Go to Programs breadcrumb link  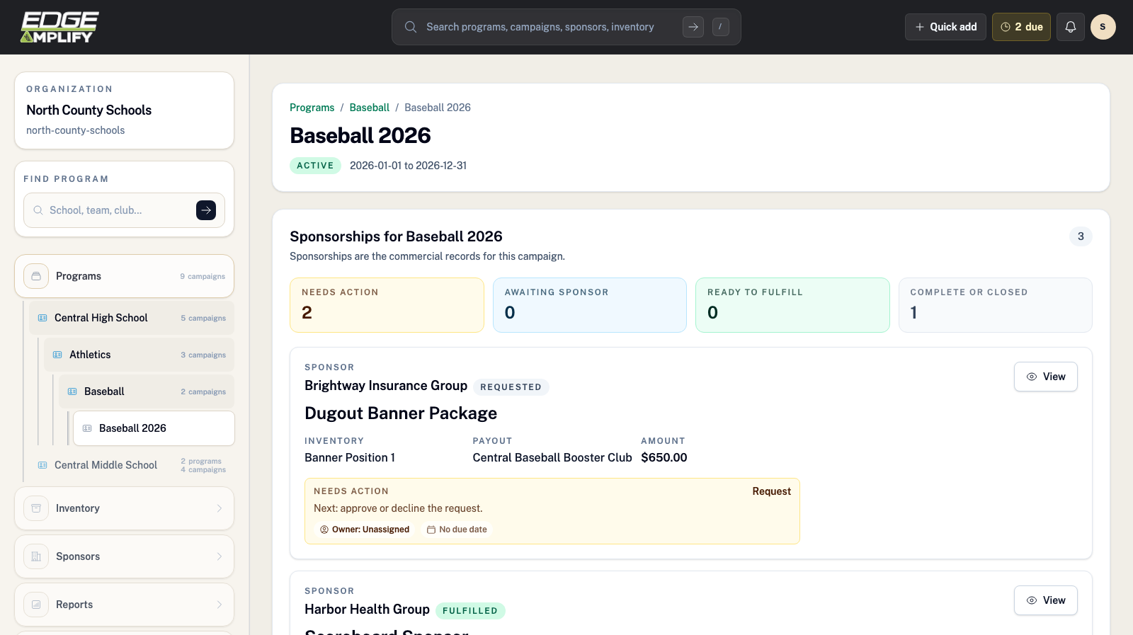[312, 108]
